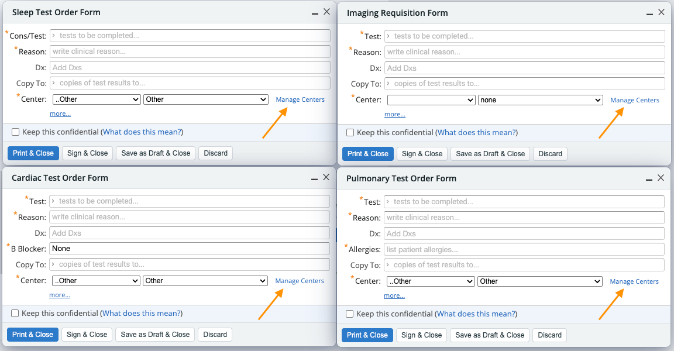Close the Sleep Test Order Form
Viewport: 674px width, 351px height.
click(x=326, y=12)
